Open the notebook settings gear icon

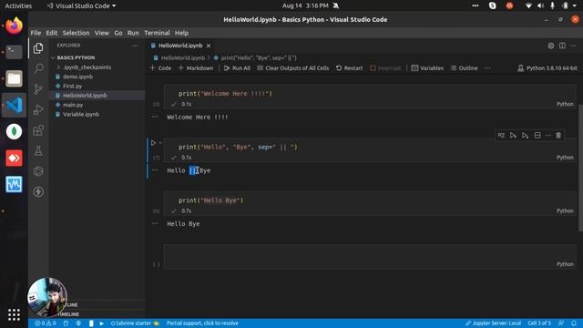point(550,46)
